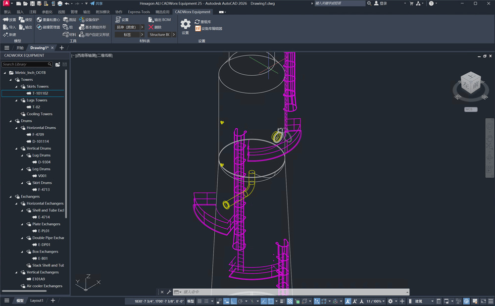Screen dimensions: 495x306
Task: Switch to the 视图 ribbon tab
Action: [61, 12]
